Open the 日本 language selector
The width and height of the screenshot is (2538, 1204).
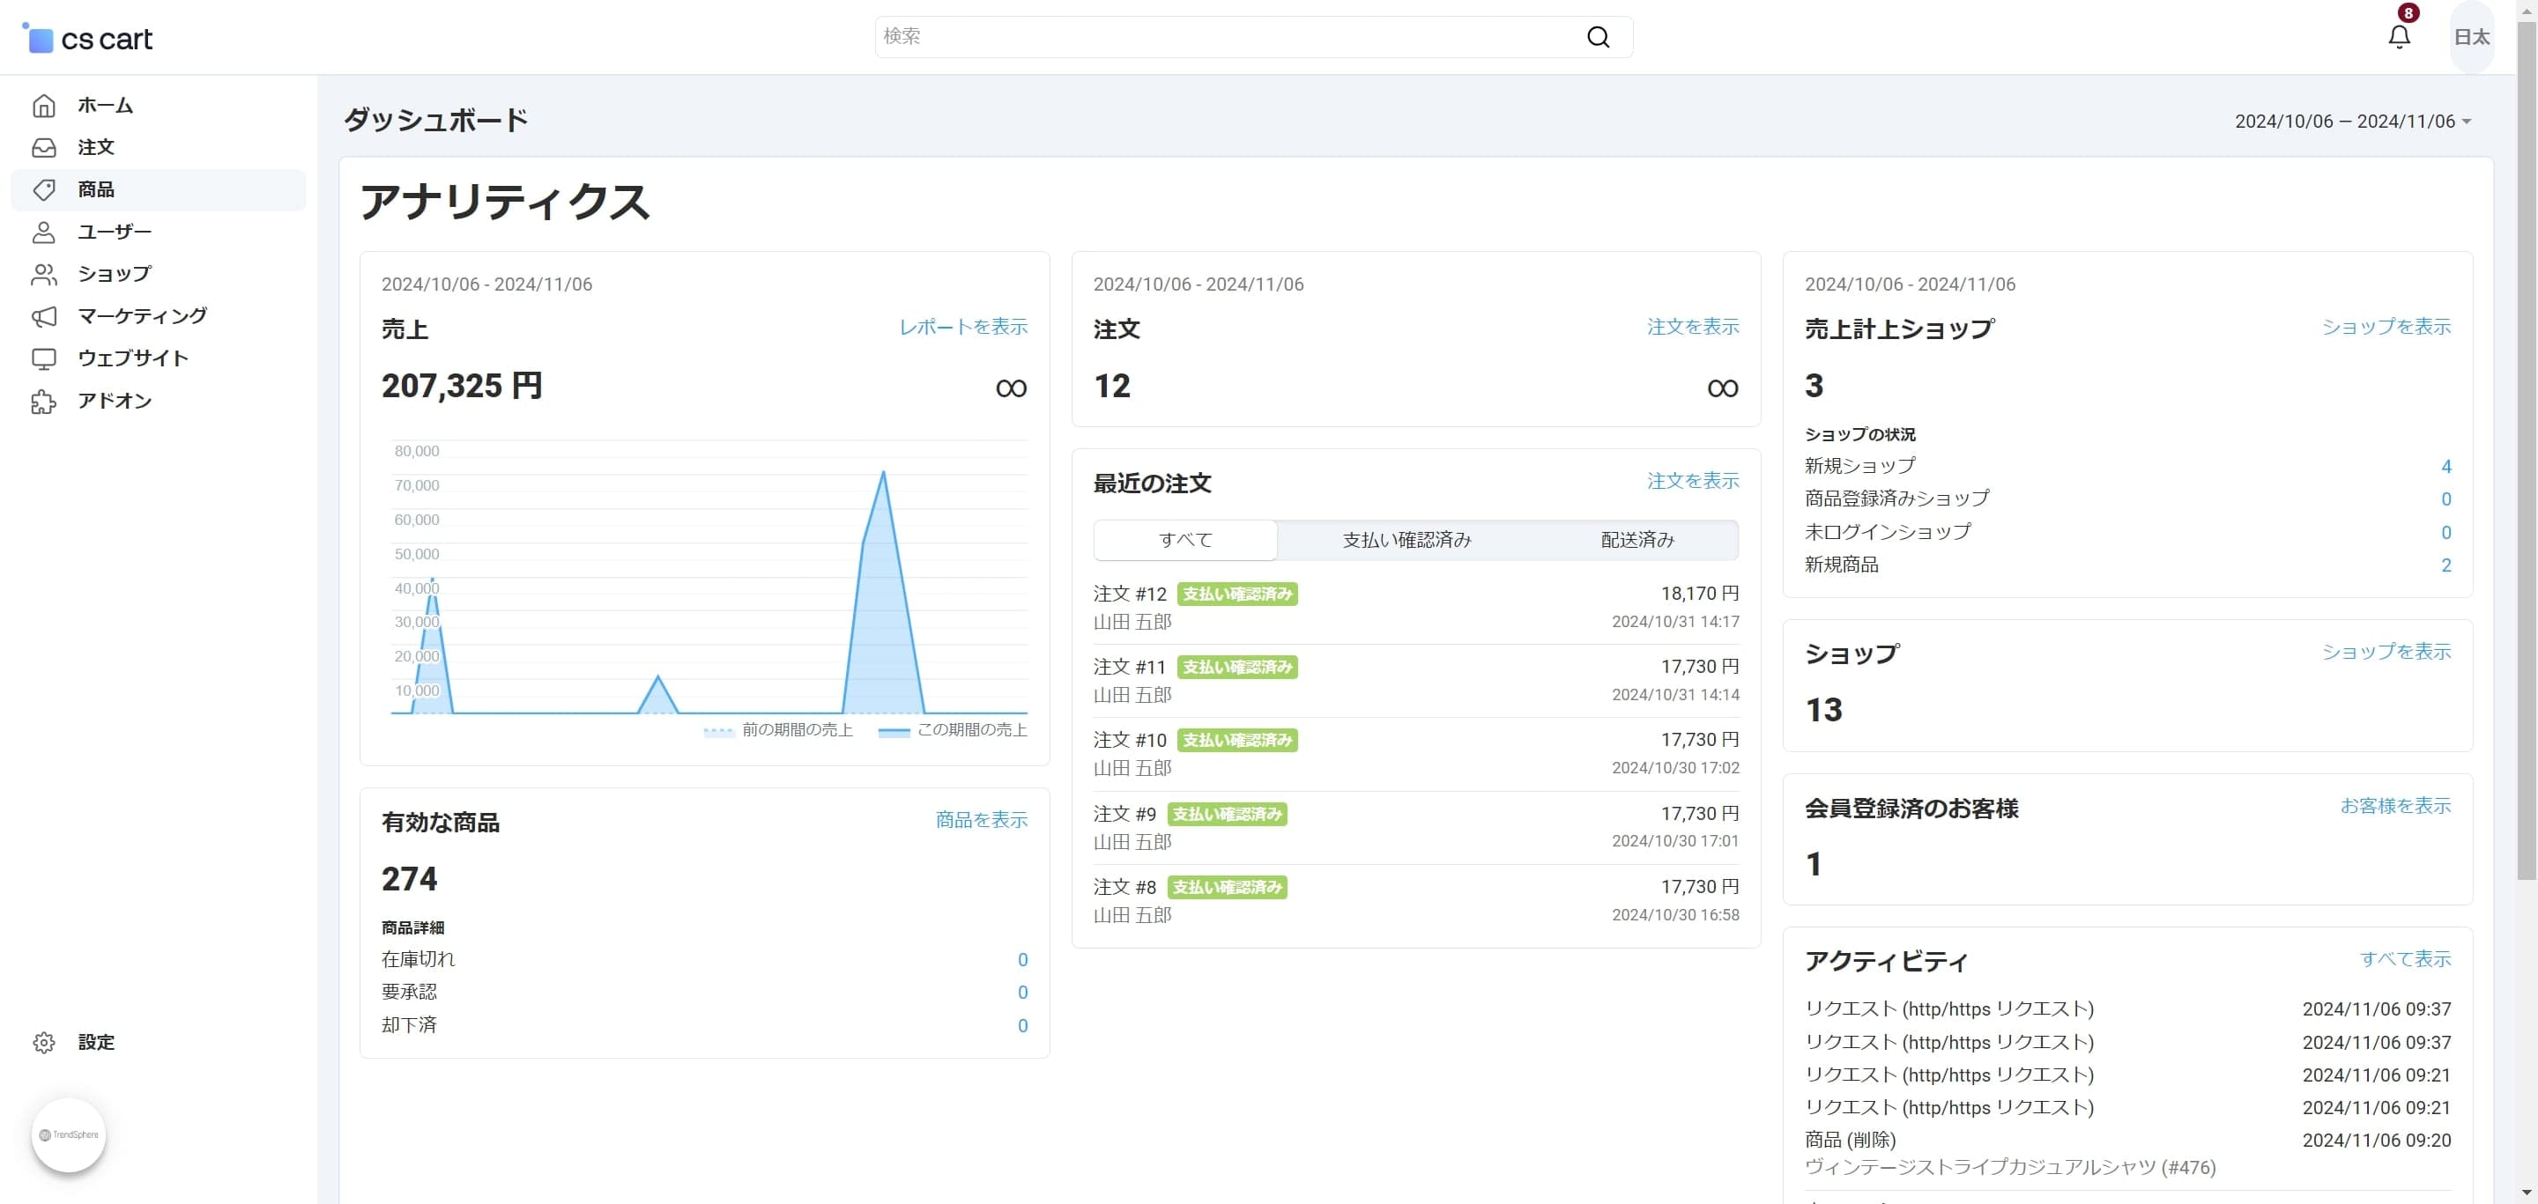pos(2471,36)
